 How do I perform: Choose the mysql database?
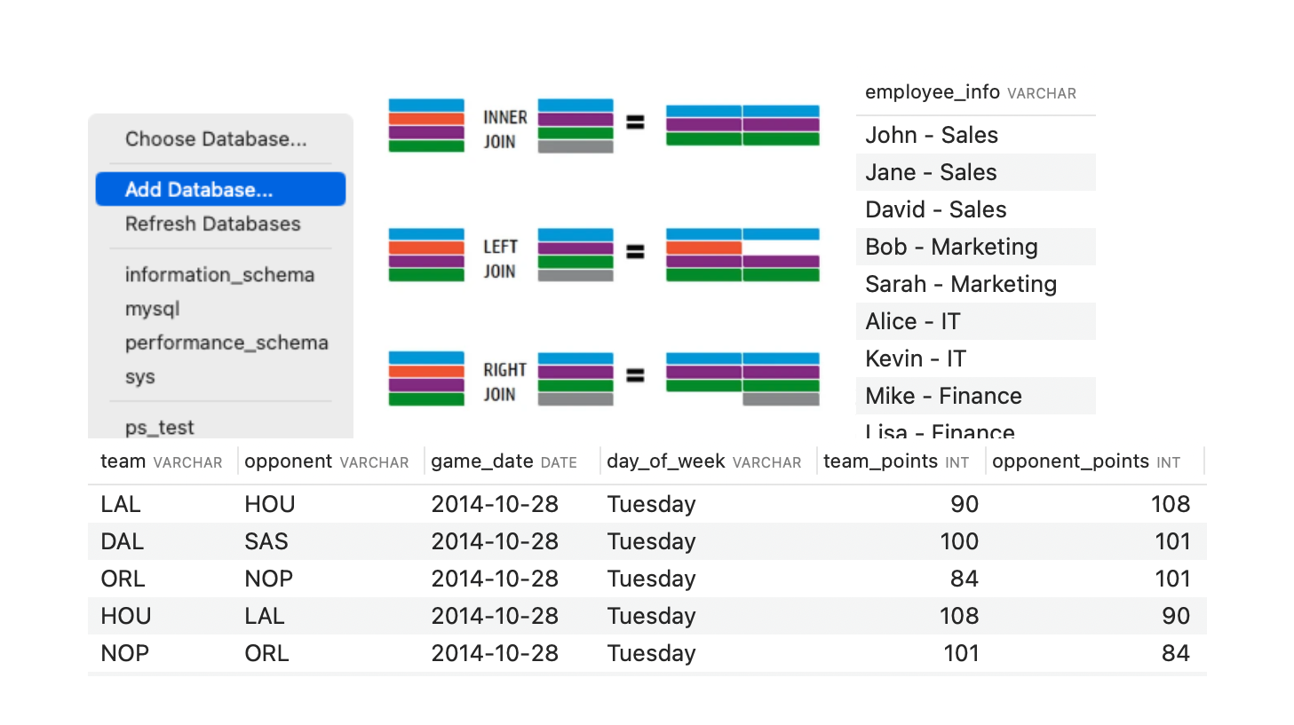click(153, 309)
